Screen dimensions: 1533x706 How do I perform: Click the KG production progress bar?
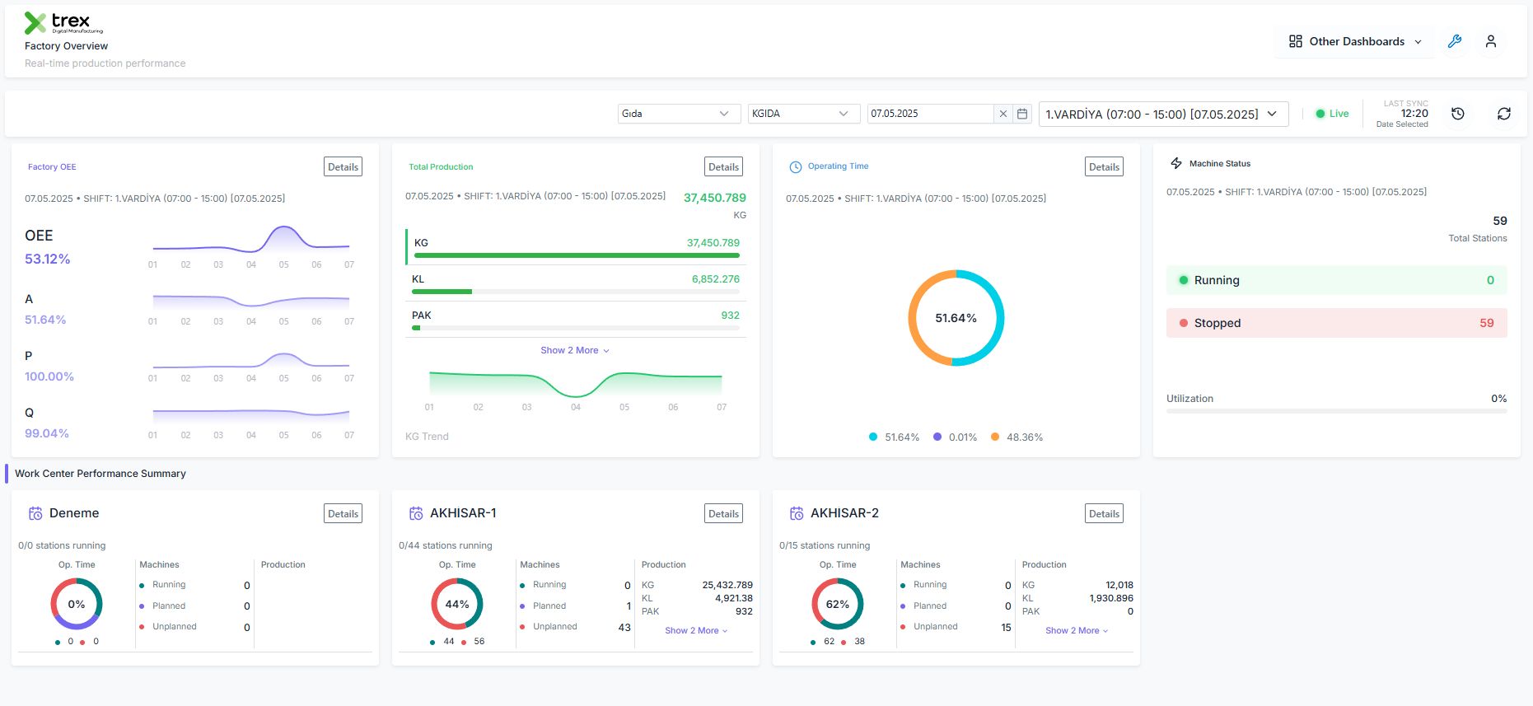(x=577, y=255)
